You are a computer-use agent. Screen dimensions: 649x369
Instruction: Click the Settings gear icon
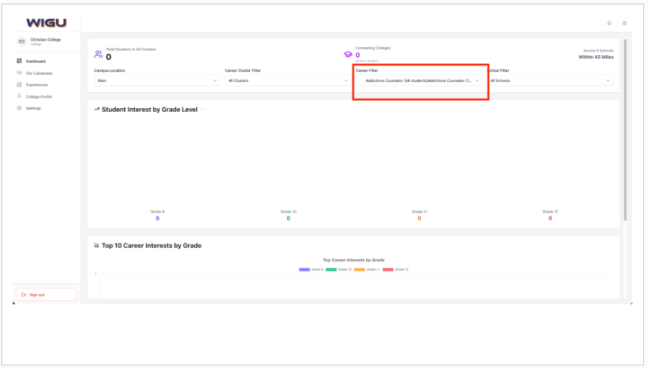19,108
